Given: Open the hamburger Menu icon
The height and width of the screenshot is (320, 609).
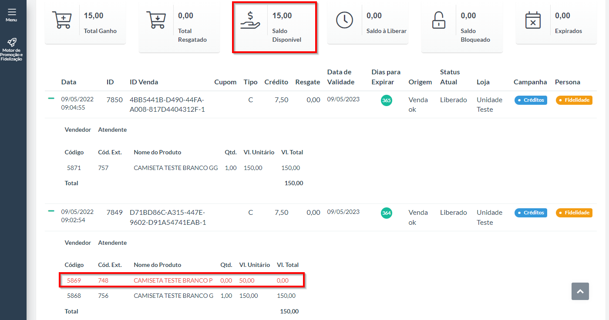Looking at the screenshot, I should (x=12, y=12).
